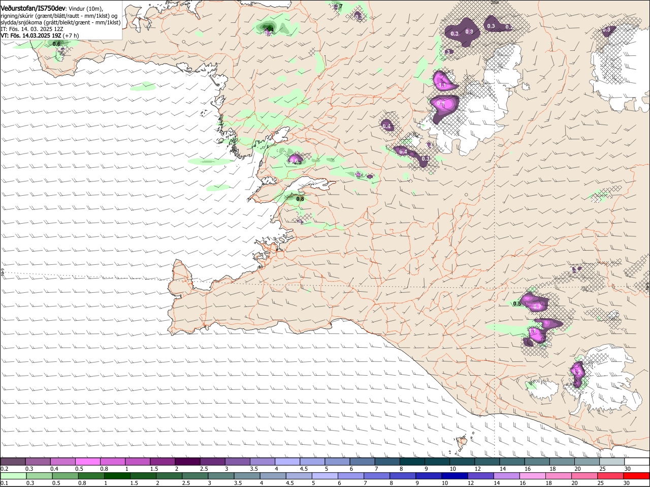Click the 'slydda/snjókoma' legend description line
The height and width of the screenshot is (487, 650).
tap(60, 22)
